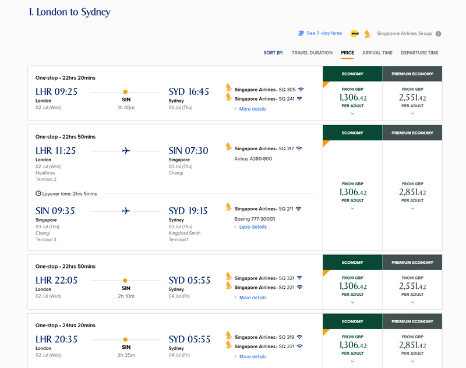Click Wi-Fi icon beside flight SQ 321
Screen dimensions: 466x368
point(299,278)
